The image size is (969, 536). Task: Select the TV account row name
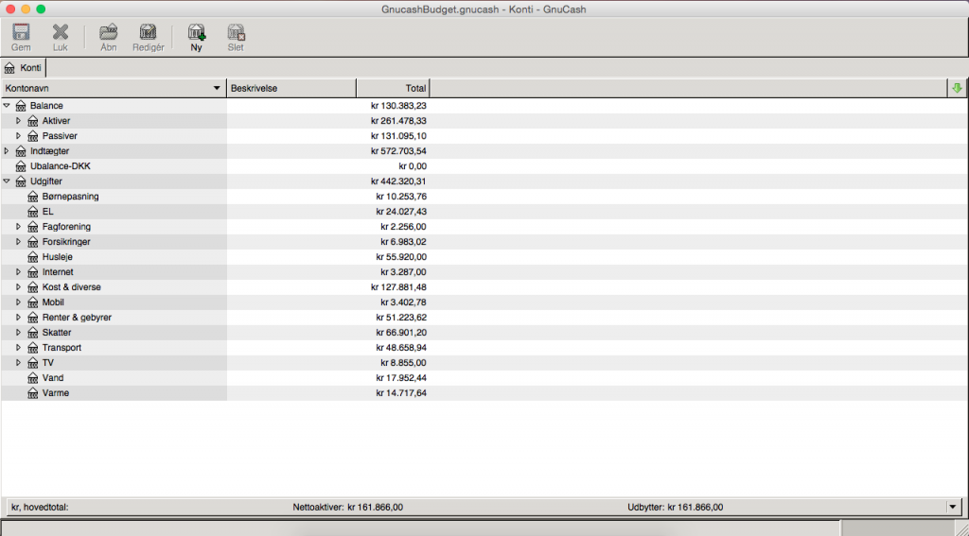click(x=48, y=363)
